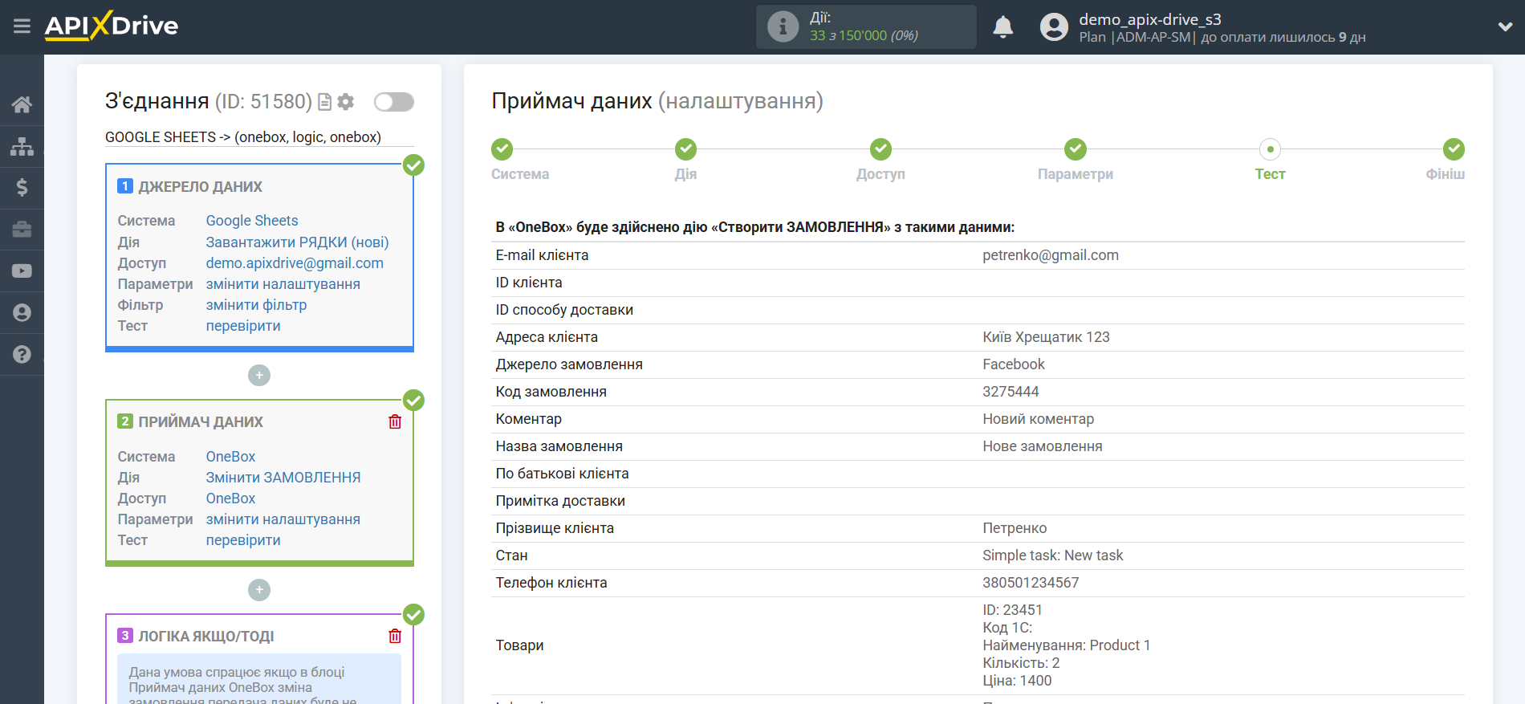Open the Google Sheets system link

(252, 221)
